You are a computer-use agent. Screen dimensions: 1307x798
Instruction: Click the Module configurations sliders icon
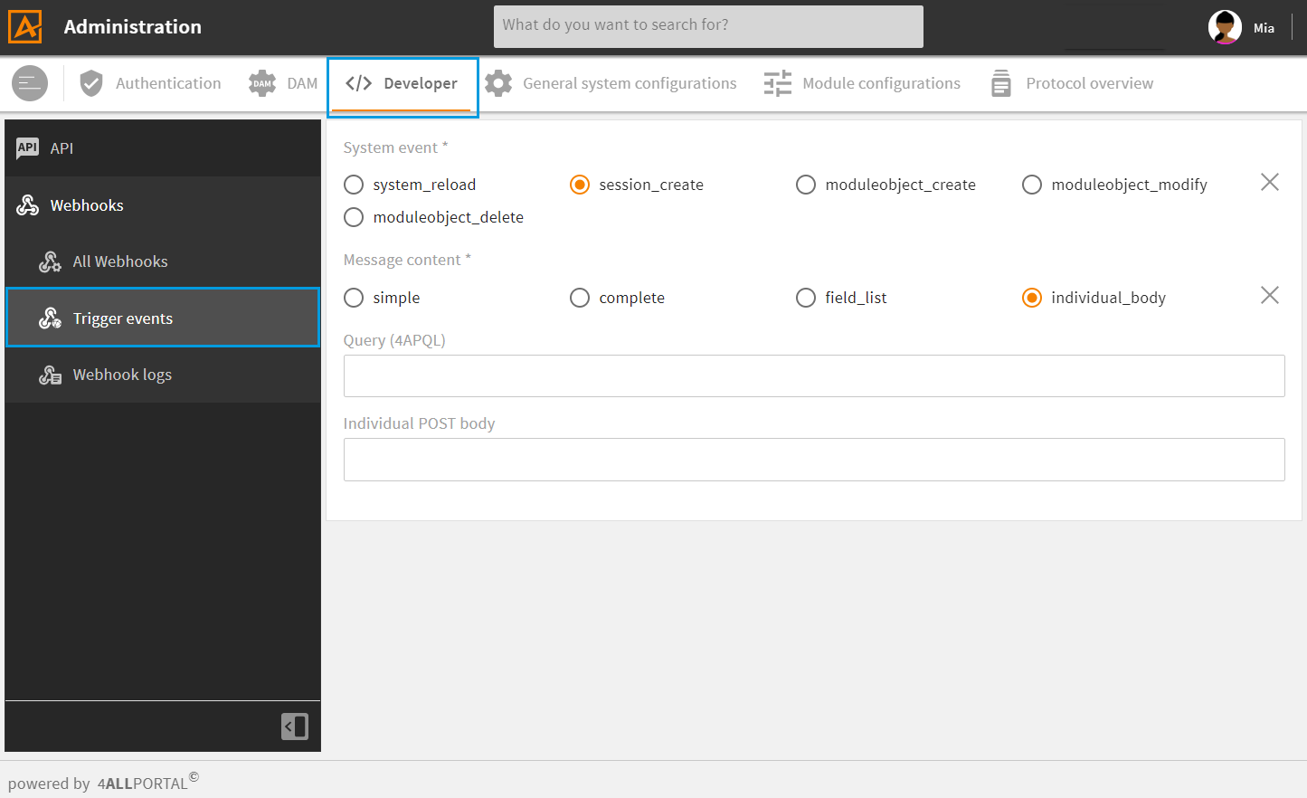778,83
